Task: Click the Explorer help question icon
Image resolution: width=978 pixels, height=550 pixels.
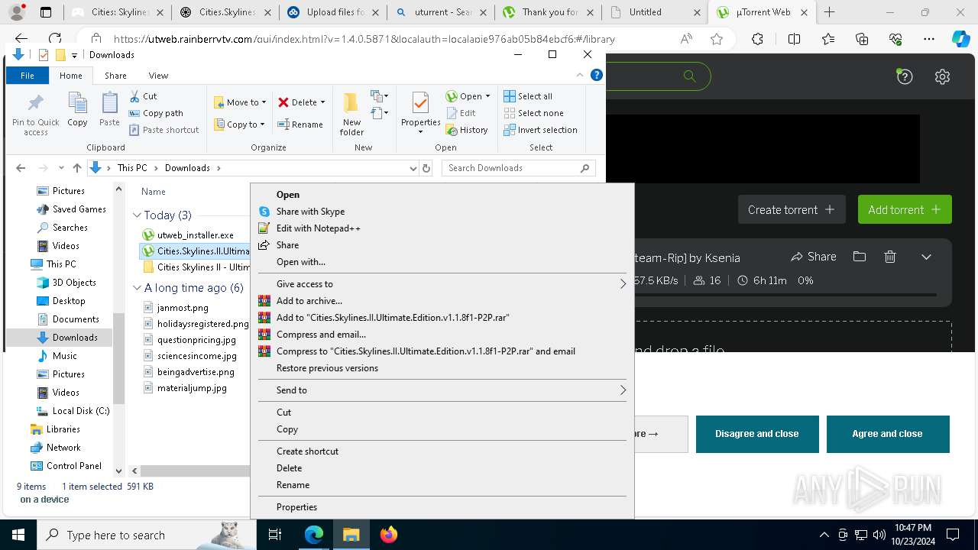Action: pos(597,75)
